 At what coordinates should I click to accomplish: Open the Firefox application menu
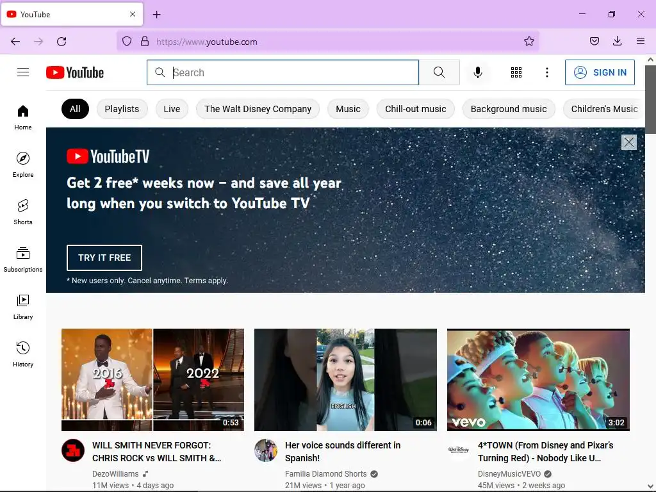pos(641,41)
